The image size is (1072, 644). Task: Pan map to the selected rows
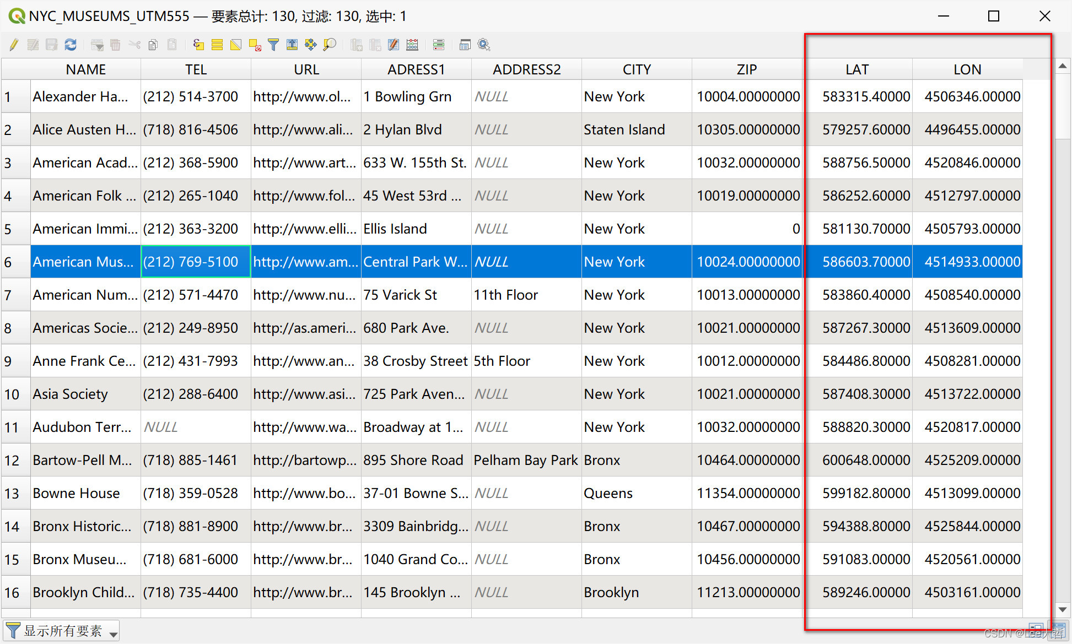311,45
